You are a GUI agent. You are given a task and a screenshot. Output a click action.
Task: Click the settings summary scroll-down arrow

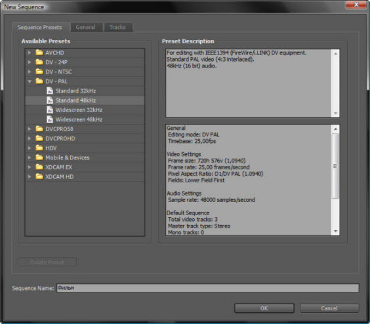click(x=335, y=232)
